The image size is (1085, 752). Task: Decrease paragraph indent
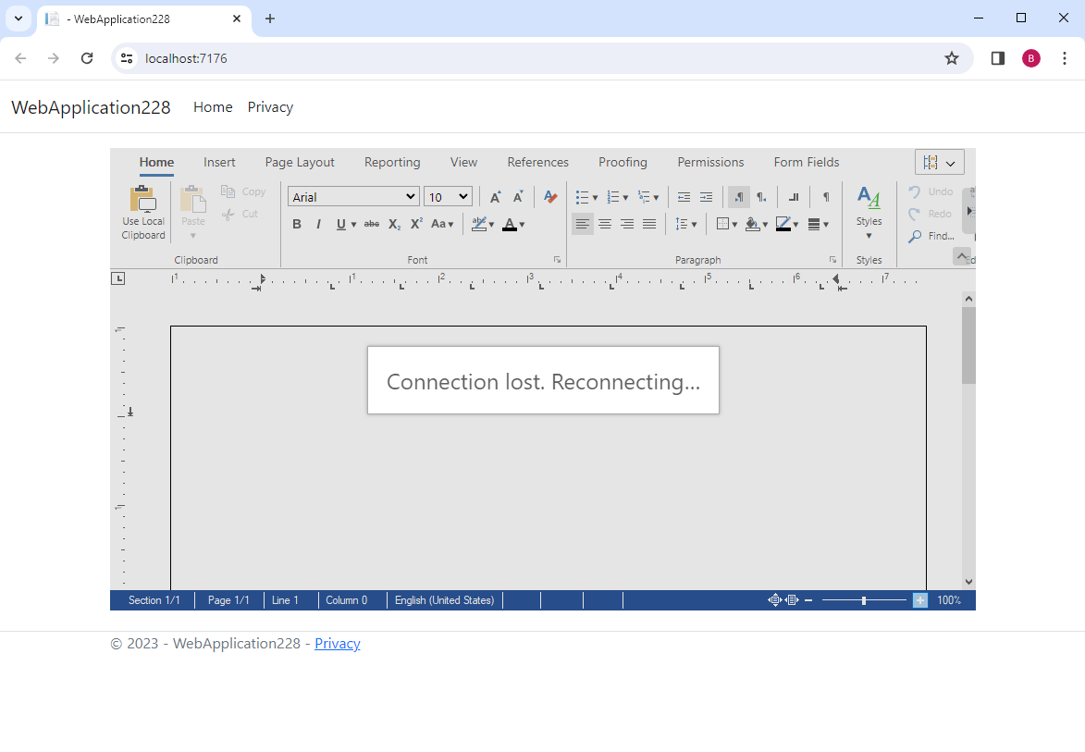click(x=684, y=197)
